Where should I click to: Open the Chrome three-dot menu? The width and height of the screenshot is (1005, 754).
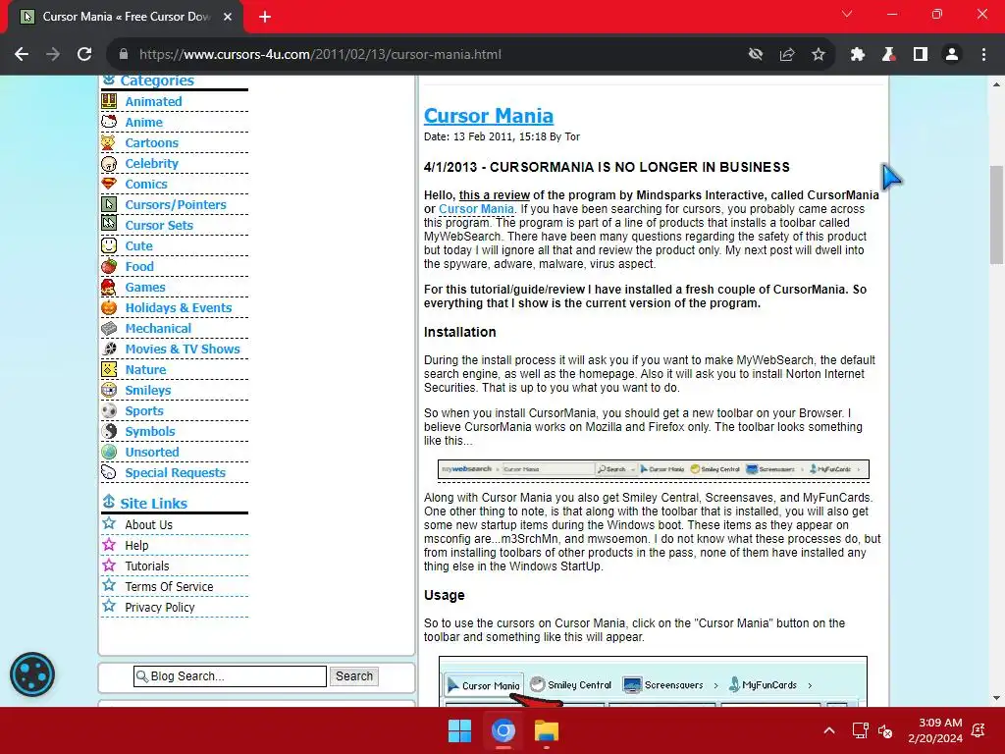tap(983, 55)
